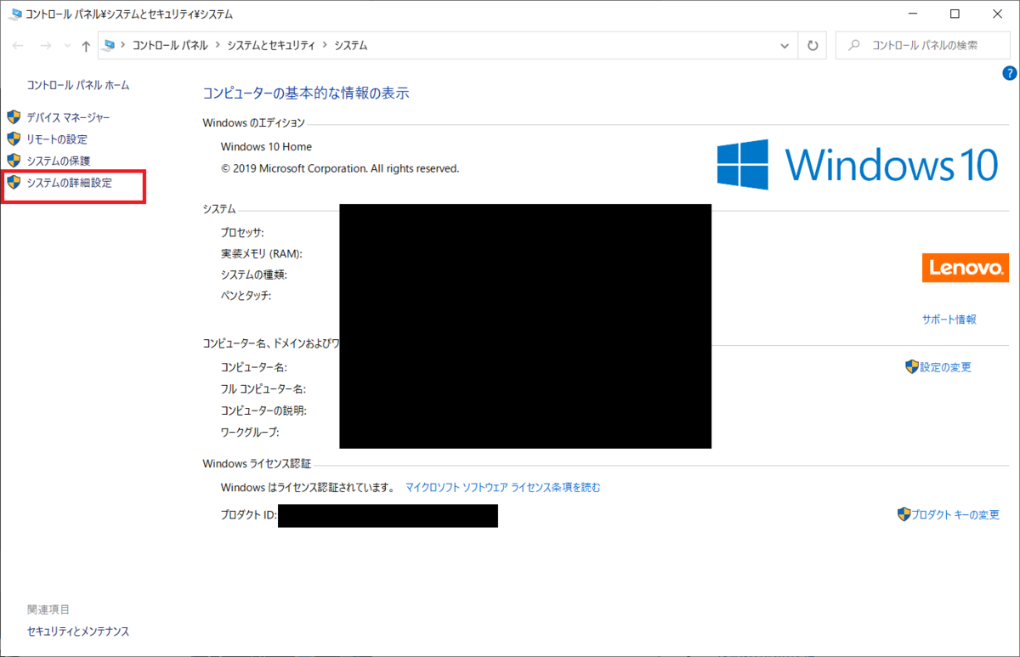Screen dimensions: 1020x657
Task: Open システムの詳細設定 link
Action: pos(69,182)
